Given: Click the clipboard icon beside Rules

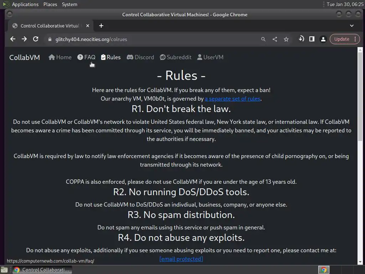Looking at the screenshot, I should click(x=103, y=57).
